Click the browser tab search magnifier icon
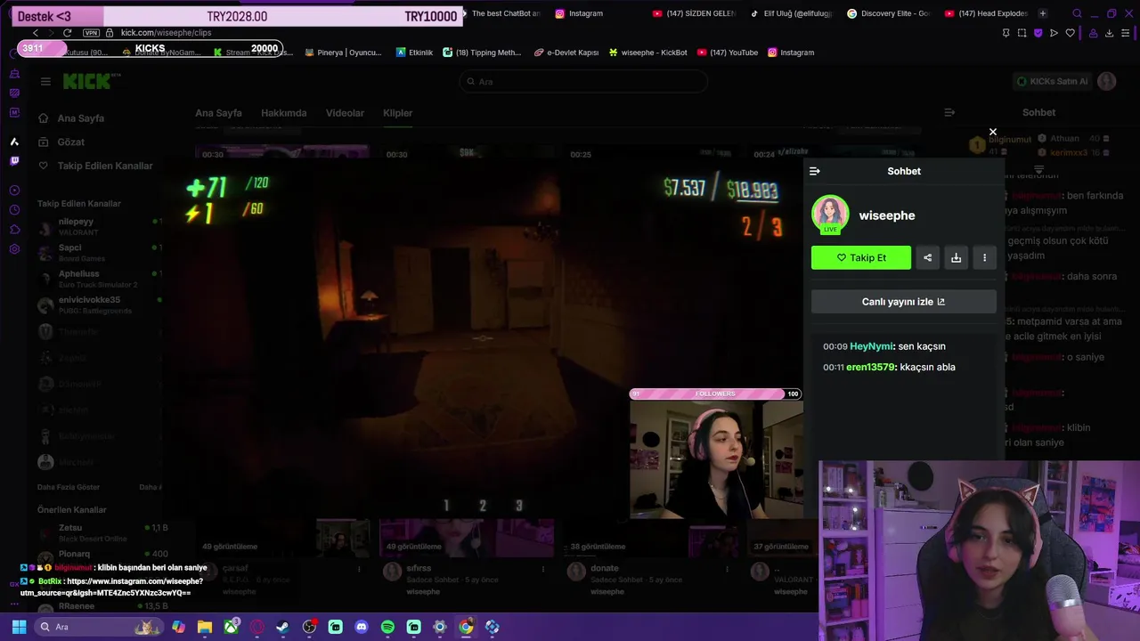1140x641 pixels. point(1077,13)
